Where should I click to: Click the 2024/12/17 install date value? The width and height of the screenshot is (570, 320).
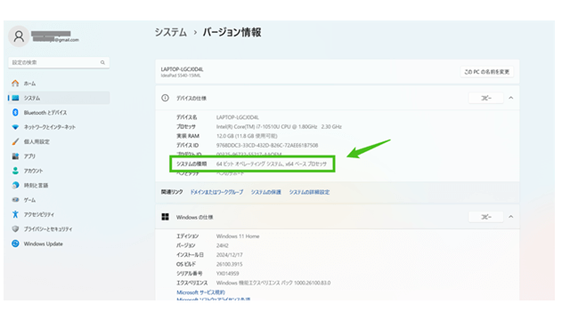[230, 255]
